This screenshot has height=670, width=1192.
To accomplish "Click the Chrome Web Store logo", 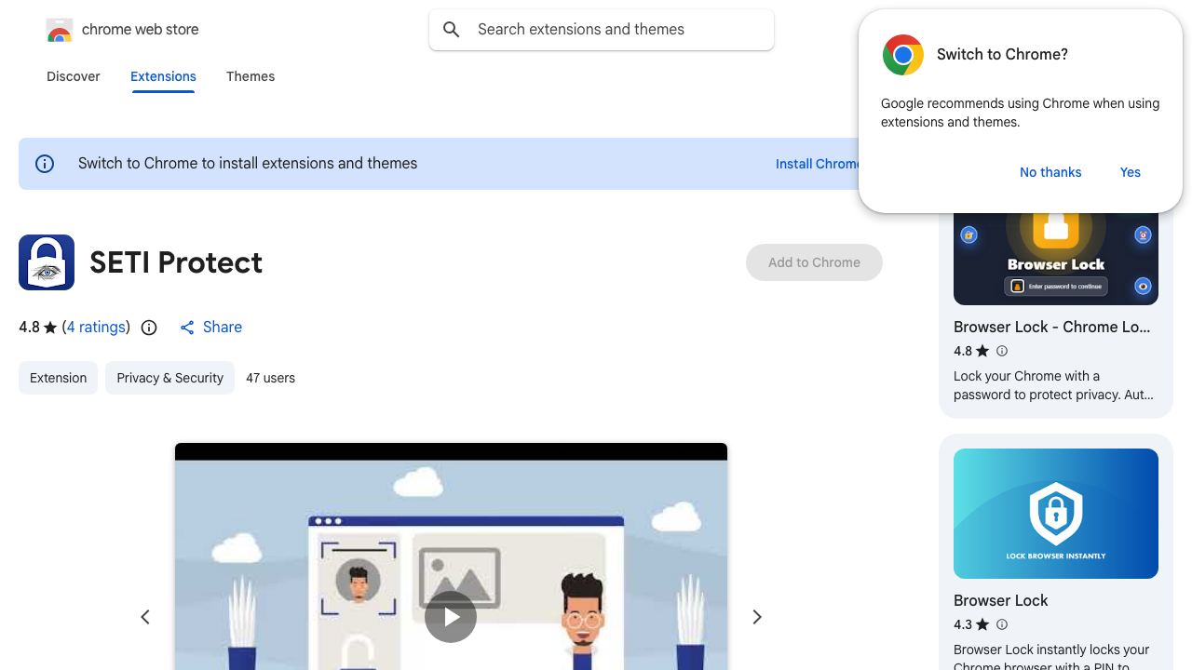I will click(60, 30).
